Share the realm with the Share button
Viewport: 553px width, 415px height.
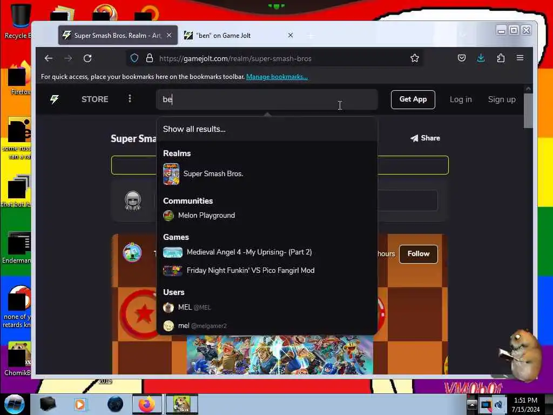pyautogui.click(x=426, y=138)
